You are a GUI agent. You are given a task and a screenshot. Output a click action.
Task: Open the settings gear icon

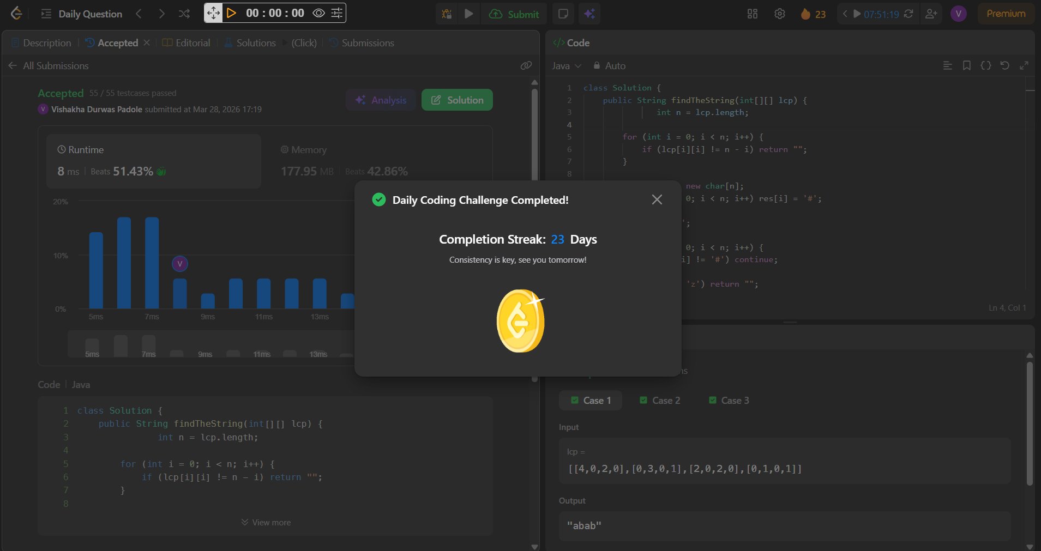tap(780, 14)
